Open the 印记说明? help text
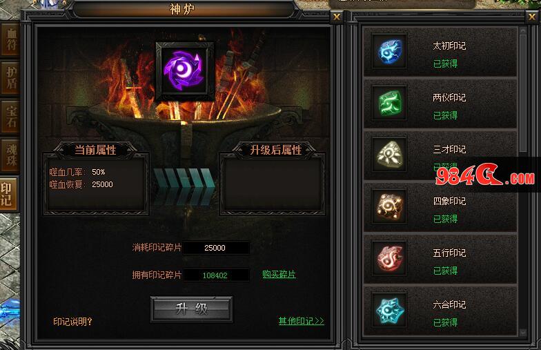 click(73, 322)
